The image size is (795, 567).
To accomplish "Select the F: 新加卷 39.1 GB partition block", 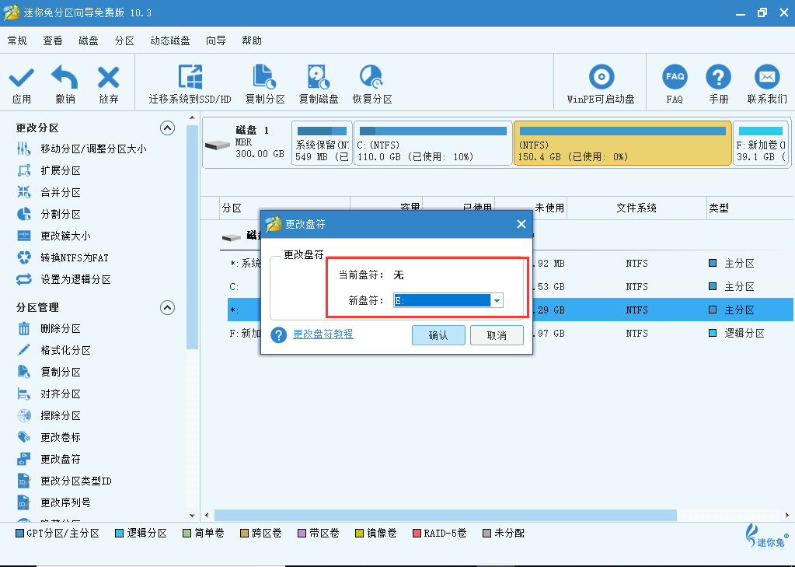I will tap(761, 143).
